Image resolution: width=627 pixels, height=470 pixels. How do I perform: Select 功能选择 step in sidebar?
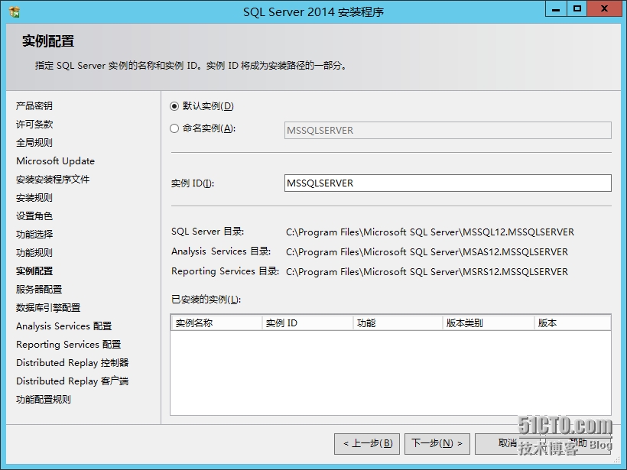click(34, 234)
